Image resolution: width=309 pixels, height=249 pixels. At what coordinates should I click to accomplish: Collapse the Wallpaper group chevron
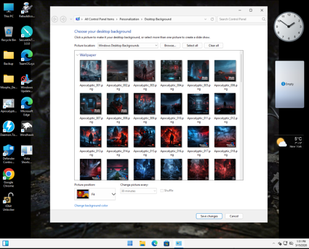pos(77,55)
